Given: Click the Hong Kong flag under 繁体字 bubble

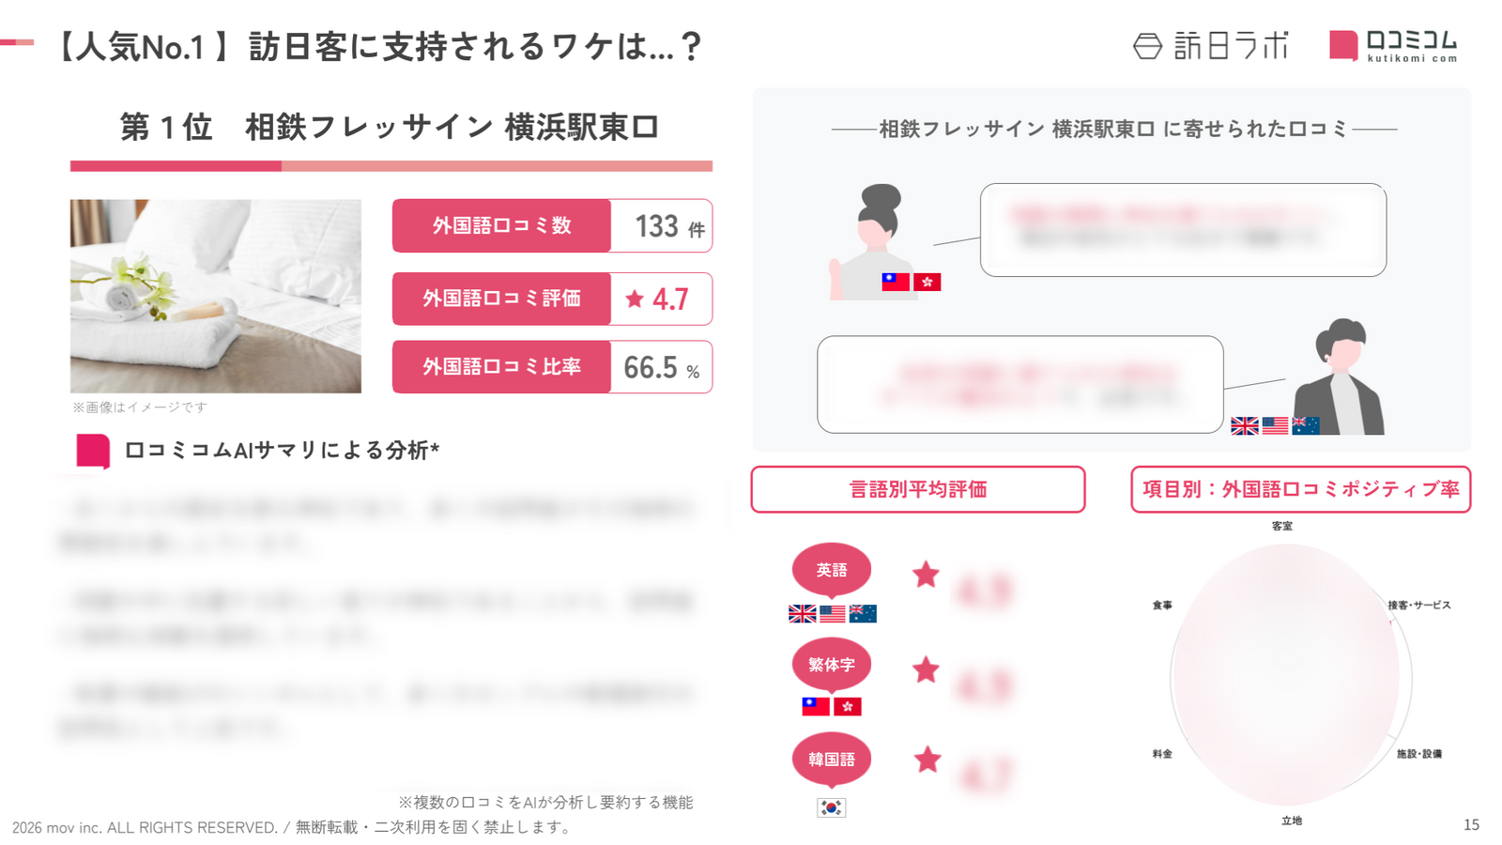Looking at the screenshot, I should 848,706.
